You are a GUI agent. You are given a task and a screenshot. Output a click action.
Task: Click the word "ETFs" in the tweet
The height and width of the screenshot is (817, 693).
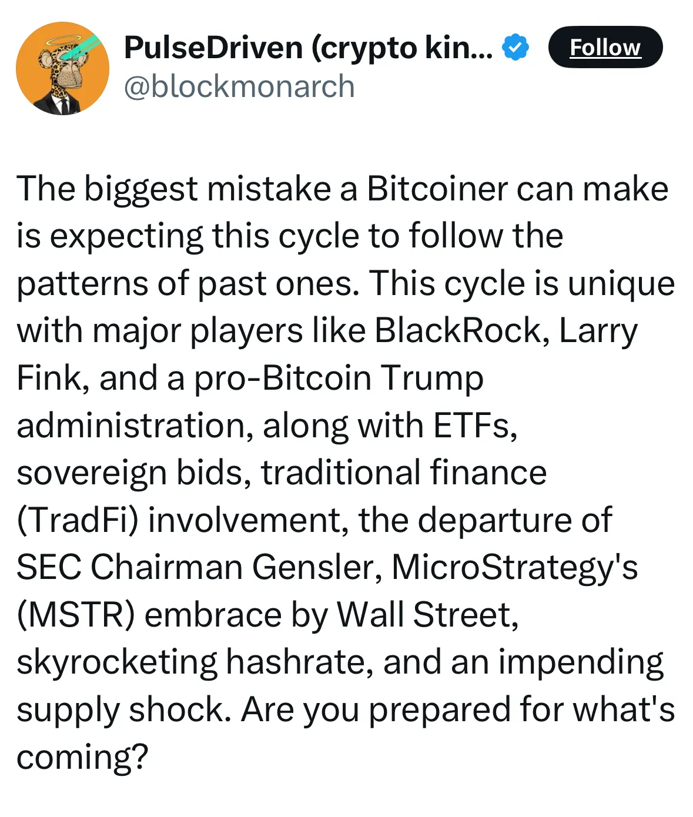click(475, 425)
